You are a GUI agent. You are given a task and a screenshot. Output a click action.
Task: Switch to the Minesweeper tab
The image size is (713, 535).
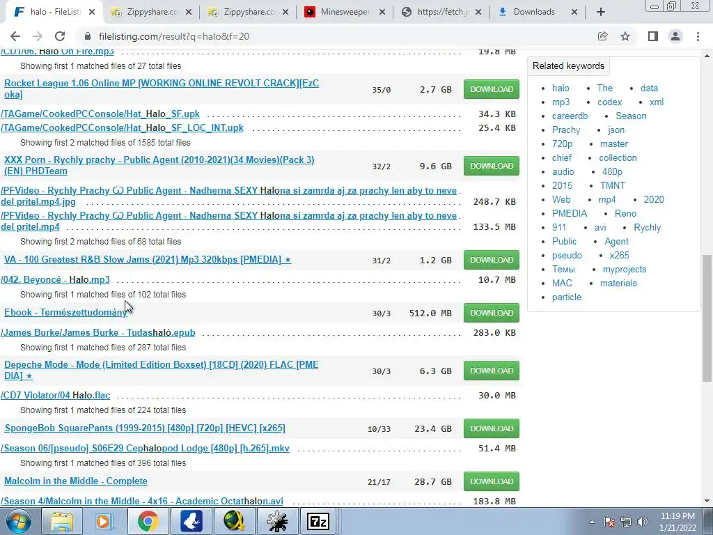(x=345, y=13)
